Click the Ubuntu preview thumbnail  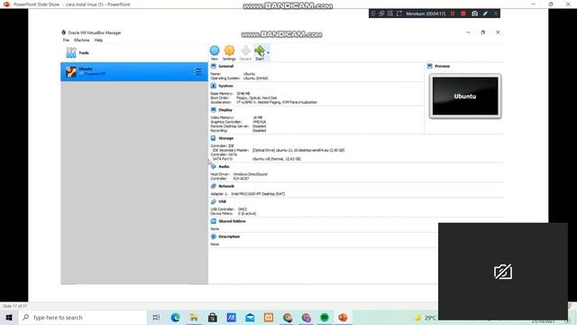pos(465,97)
